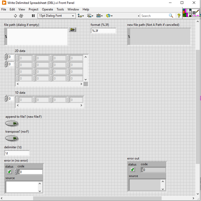Click the first cell of 2D data array
The image size is (201, 201).
(x=25, y=58)
